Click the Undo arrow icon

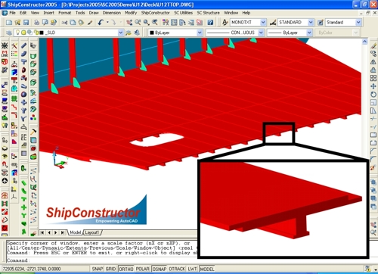101,23
